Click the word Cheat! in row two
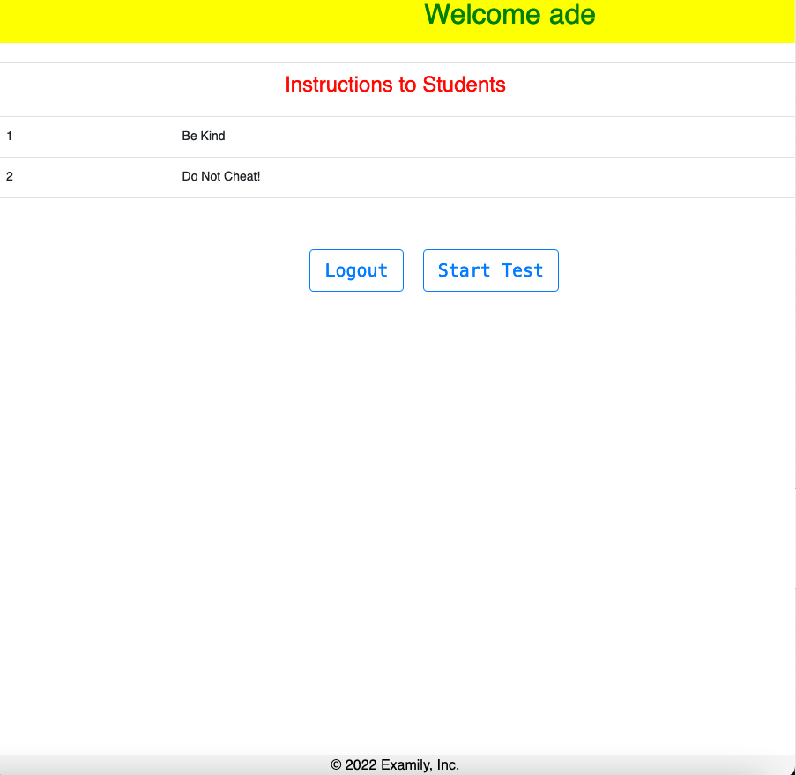Image resolution: width=796 pixels, height=775 pixels. pyautogui.click(x=242, y=177)
